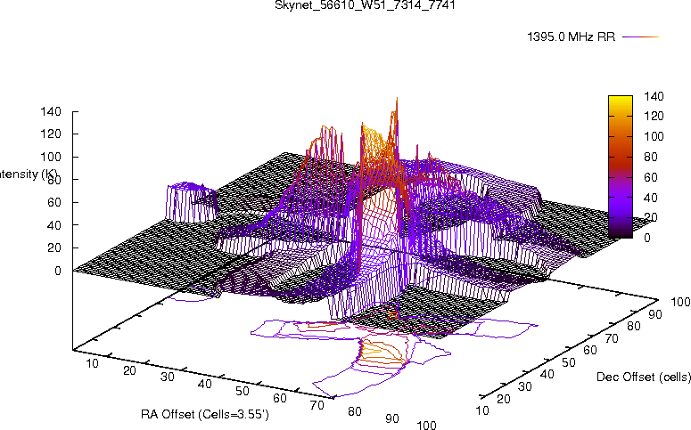Select the 30 tick on the RA Offset axis
This screenshot has height=430, width=691.
click(168, 377)
